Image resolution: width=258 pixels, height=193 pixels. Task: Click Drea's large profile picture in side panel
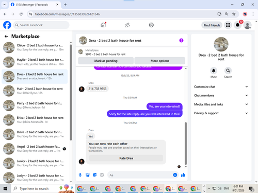coord(221,44)
